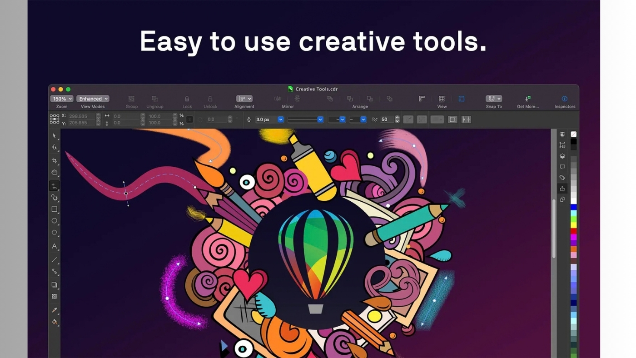Screen dimensions: 636x358
Task: Open the Enhanced View Modes dropdown
Action: click(x=93, y=99)
